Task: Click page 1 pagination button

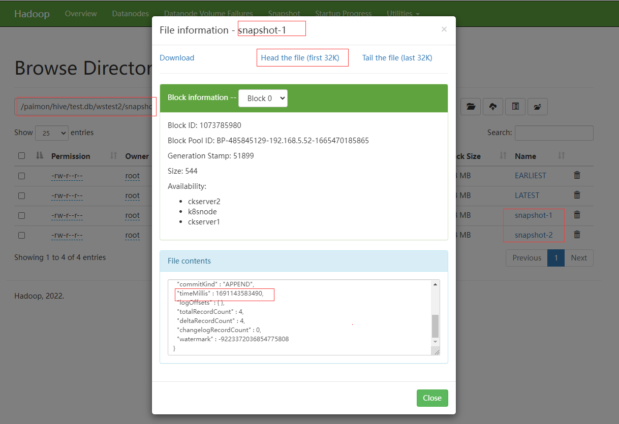Action: pyautogui.click(x=556, y=258)
